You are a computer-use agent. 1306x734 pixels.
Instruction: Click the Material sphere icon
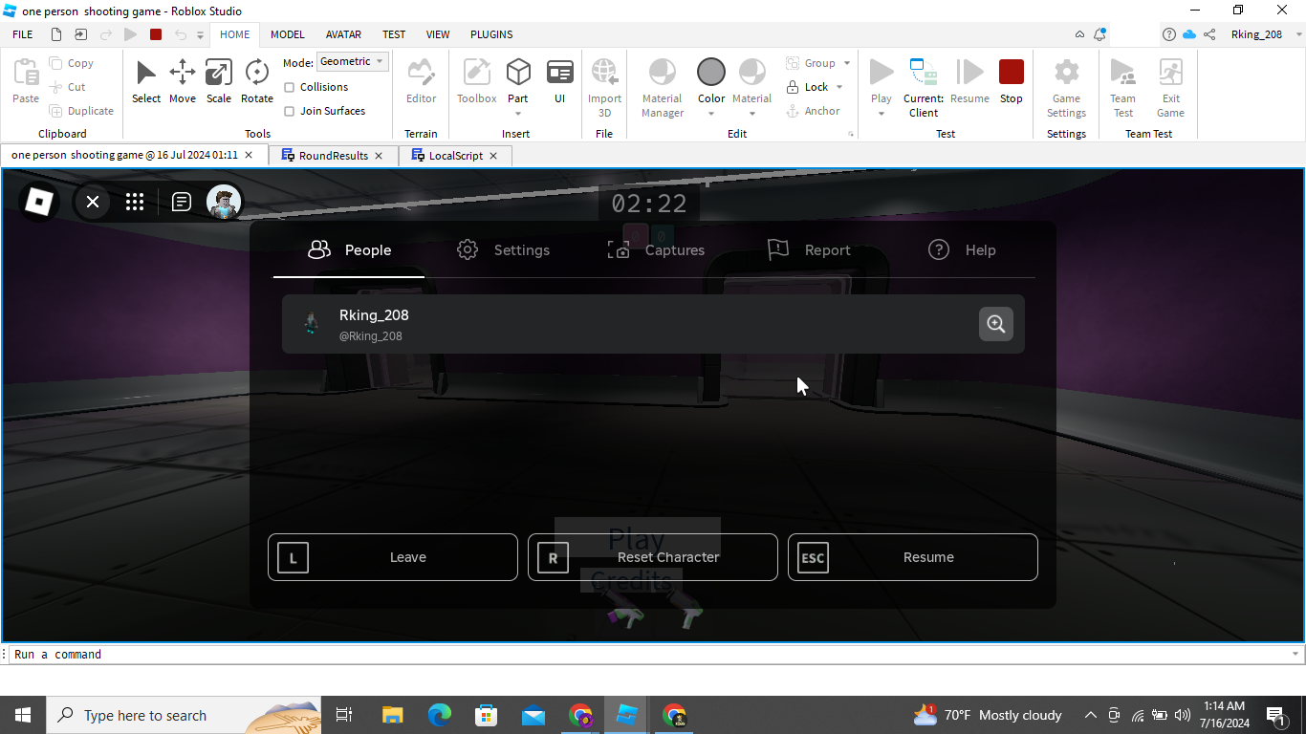coord(752,73)
